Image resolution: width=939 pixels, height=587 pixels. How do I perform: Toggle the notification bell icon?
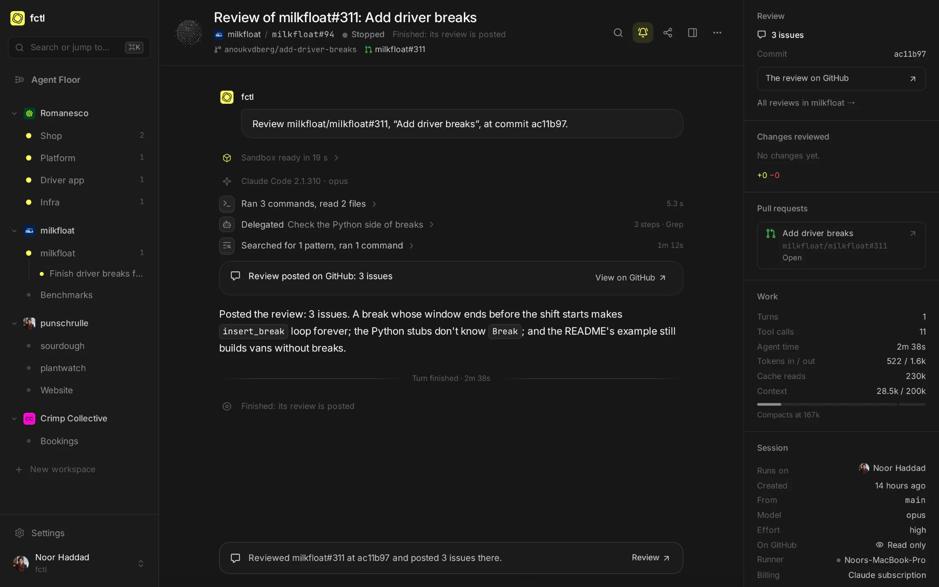click(x=642, y=33)
